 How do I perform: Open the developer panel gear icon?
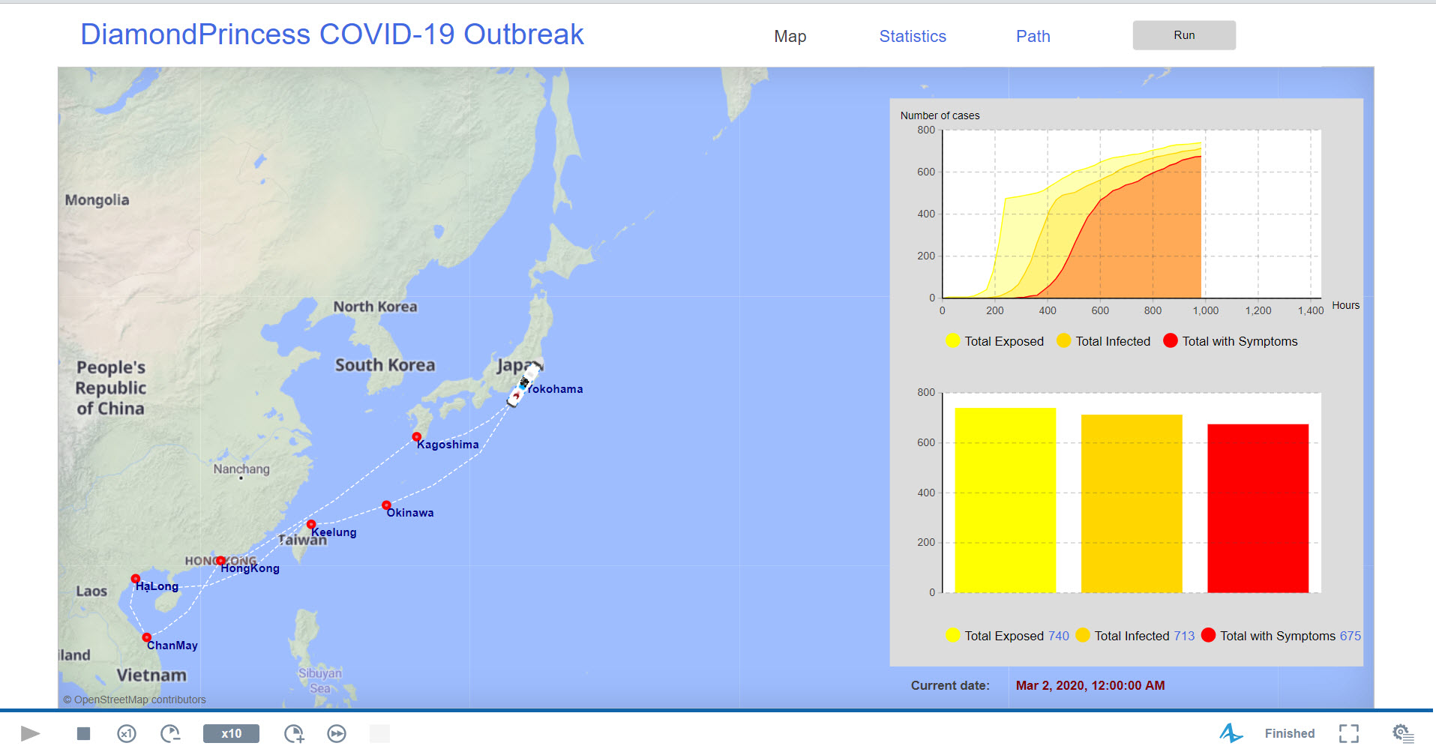pyautogui.click(x=1403, y=733)
